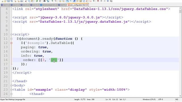Image resolution: width=182 pixels, height=102 pixels.
Task: Open the Replace toolbar icon
Action: tap(48, 1)
